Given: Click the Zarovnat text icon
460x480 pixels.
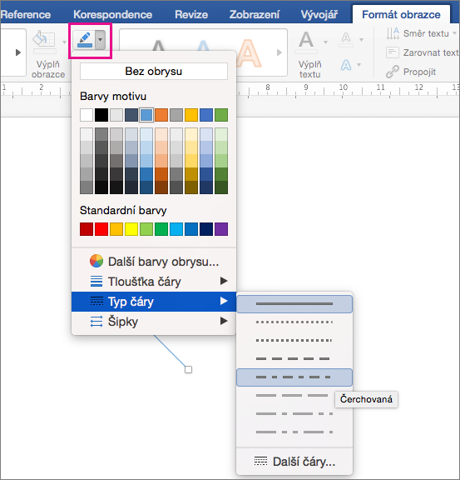Looking at the screenshot, I should (393, 52).
